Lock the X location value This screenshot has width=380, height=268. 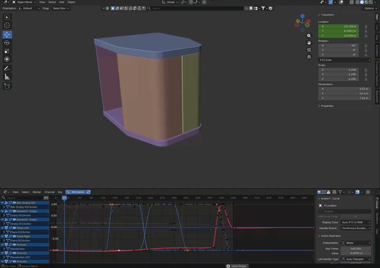[x=366, y=27]
